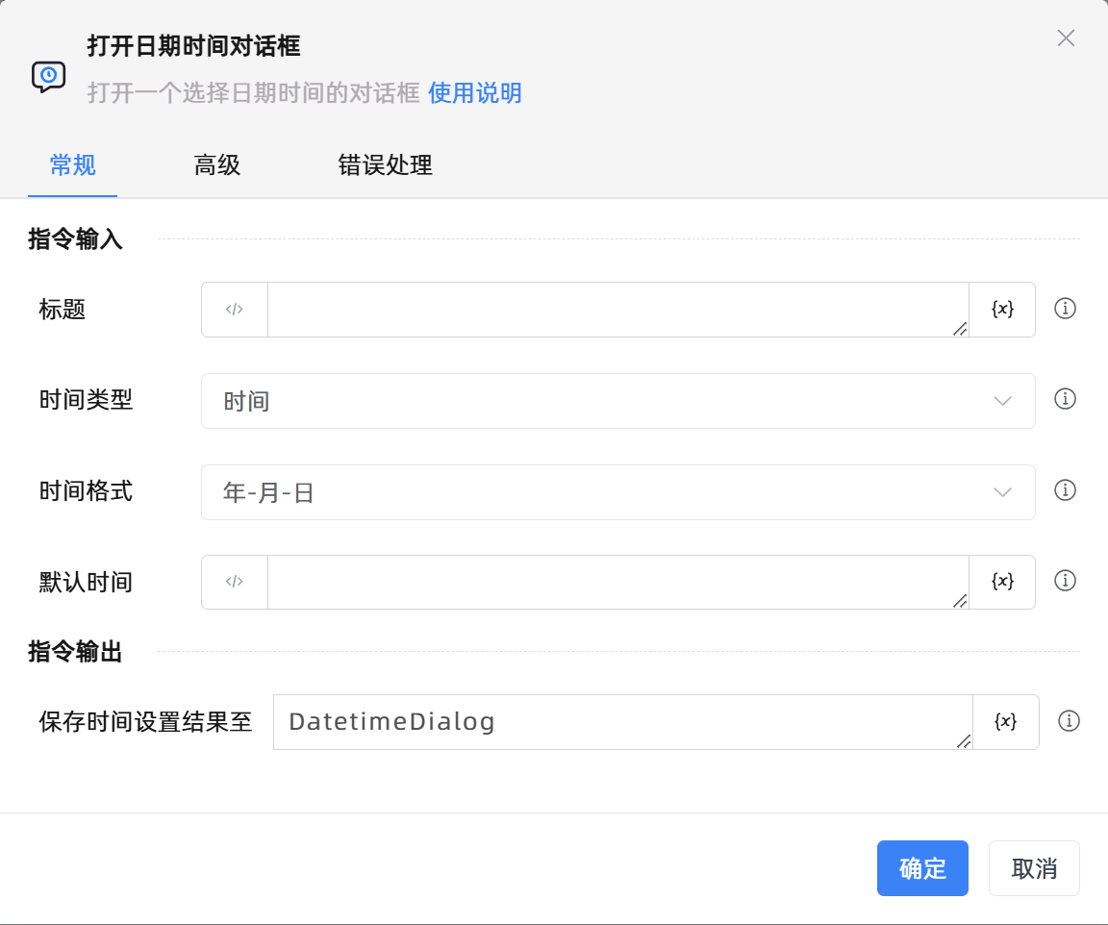This screenshot has width=1108, height=925.
Task: Switch to the 常规 tab
Action: point(72,165)
